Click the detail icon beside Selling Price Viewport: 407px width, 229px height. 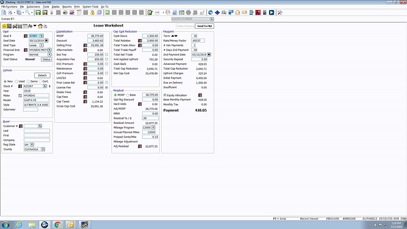tap(85, 45)
